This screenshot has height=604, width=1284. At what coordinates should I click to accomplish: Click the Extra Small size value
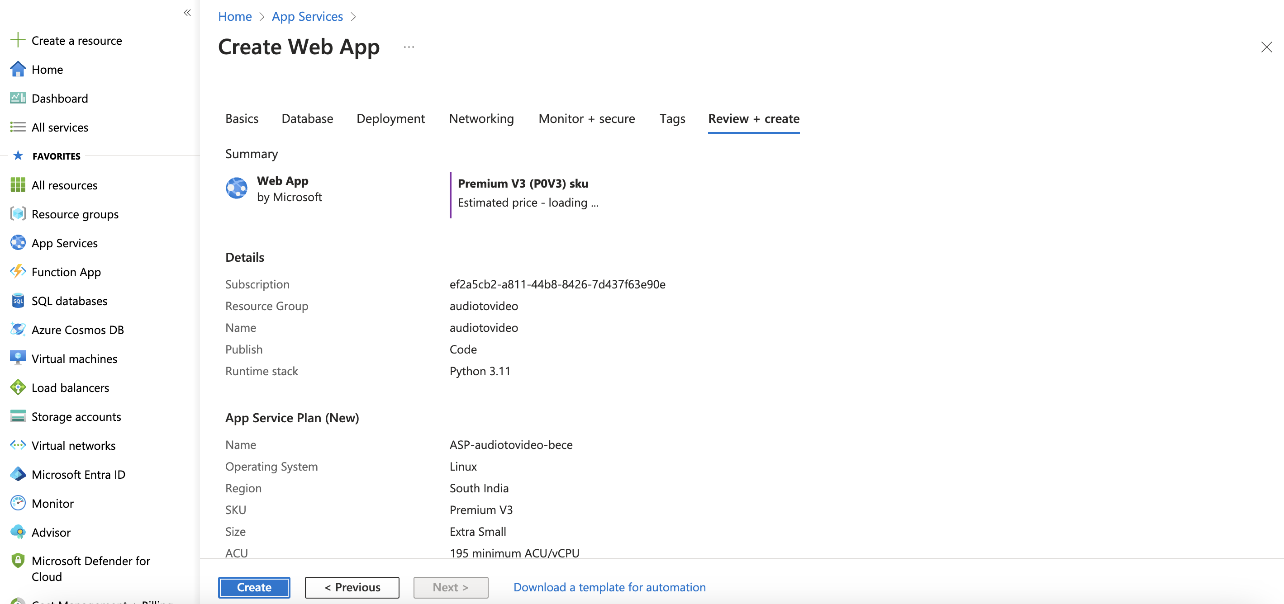[x=477, y=531]
